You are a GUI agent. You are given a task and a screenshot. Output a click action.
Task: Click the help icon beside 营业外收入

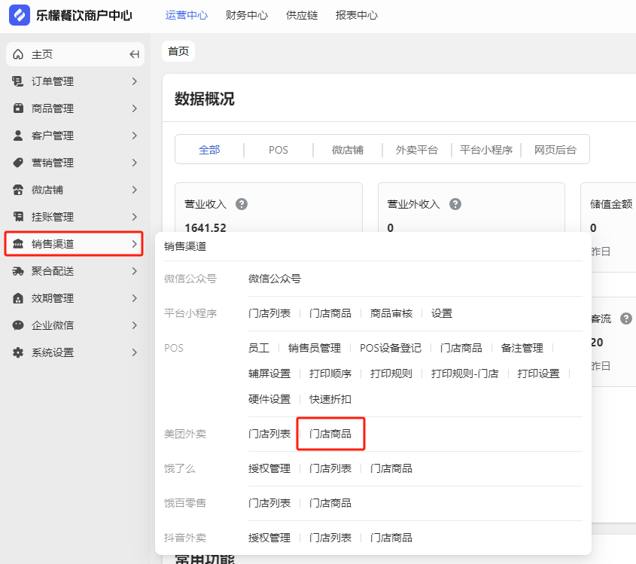point(455,204)
